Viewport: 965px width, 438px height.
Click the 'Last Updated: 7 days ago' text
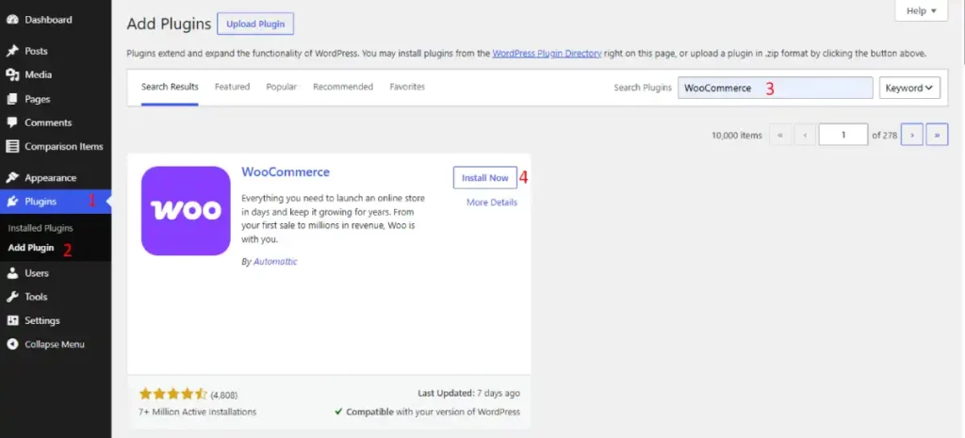pyautogui.click(x=469, y=393)
